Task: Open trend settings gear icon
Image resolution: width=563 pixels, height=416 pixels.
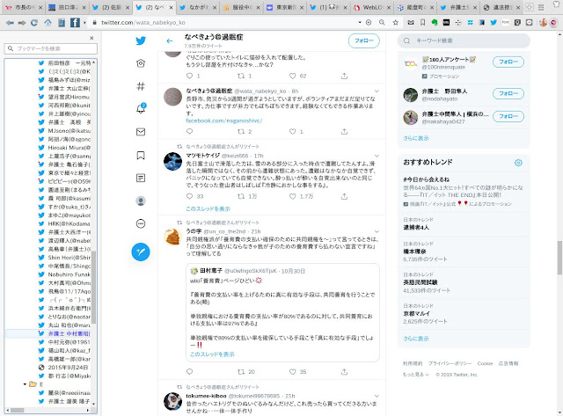Action: click(518, 163)
